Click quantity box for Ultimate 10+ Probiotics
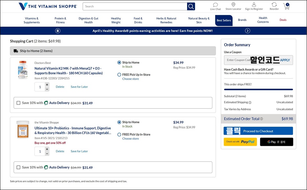This screenshot has width=307, height=190. point(40,151)
